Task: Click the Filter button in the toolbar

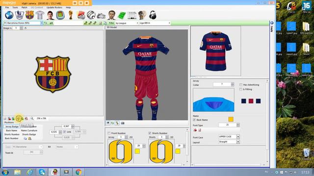Action: (111, 23)
